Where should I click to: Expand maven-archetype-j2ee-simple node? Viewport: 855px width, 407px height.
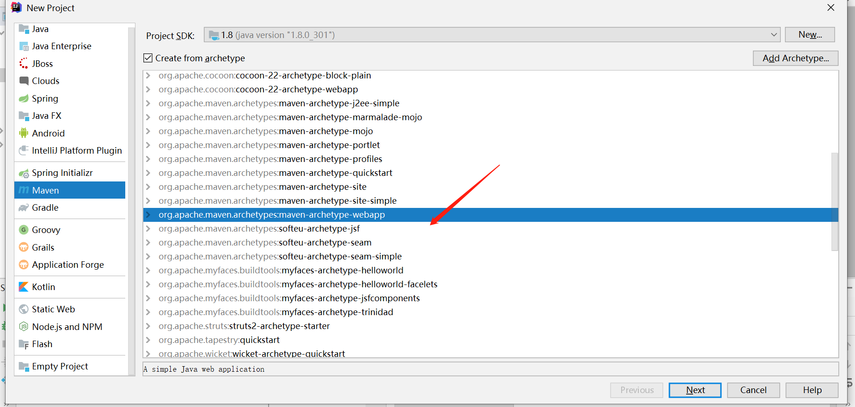click(x=148, y=103)
